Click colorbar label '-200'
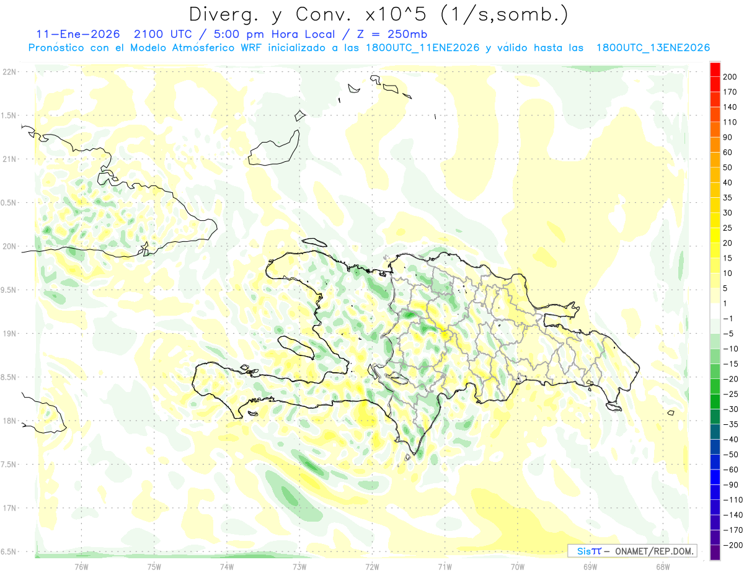Viewport: 744px width, 575px height. [x=733, y=545]
